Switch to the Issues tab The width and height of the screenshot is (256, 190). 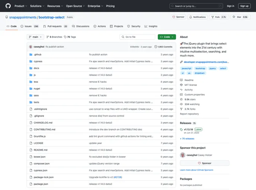click(x=29, y=26)
